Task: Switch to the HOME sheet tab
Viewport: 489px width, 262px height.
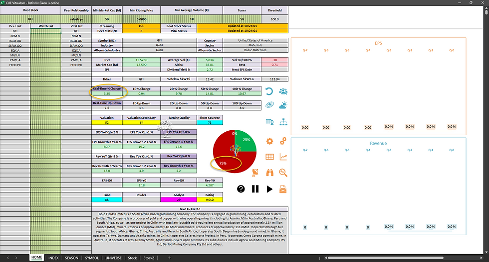Action: 36,258
